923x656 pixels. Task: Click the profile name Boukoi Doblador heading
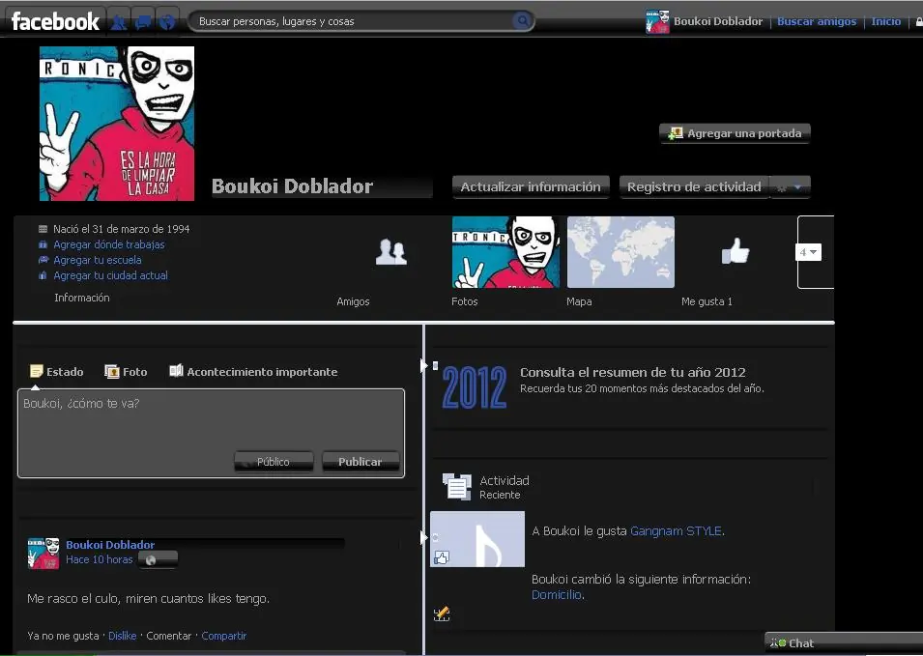pos(292,186)
